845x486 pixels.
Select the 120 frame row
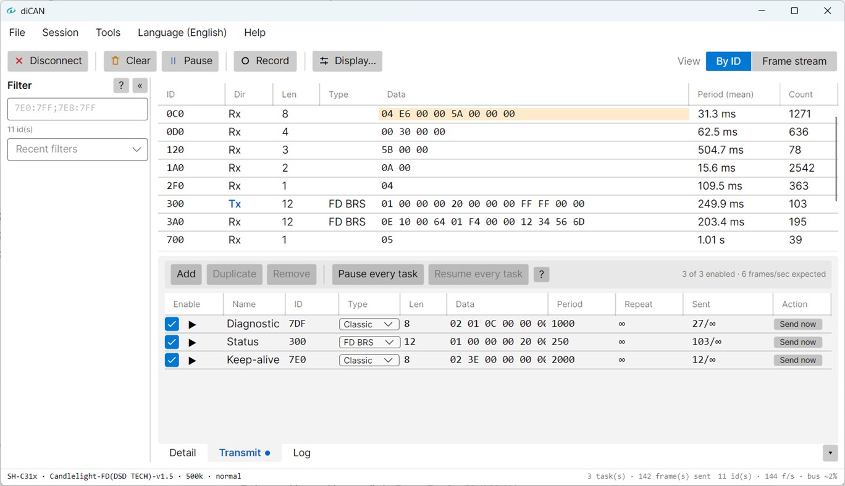click(498, 150)
